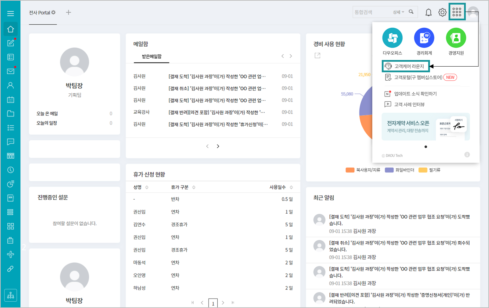This screenshot has width=489, height=308.
Task: Open the 경리회계 app icon
Action: pyautogui.click(x=424, y=38)
